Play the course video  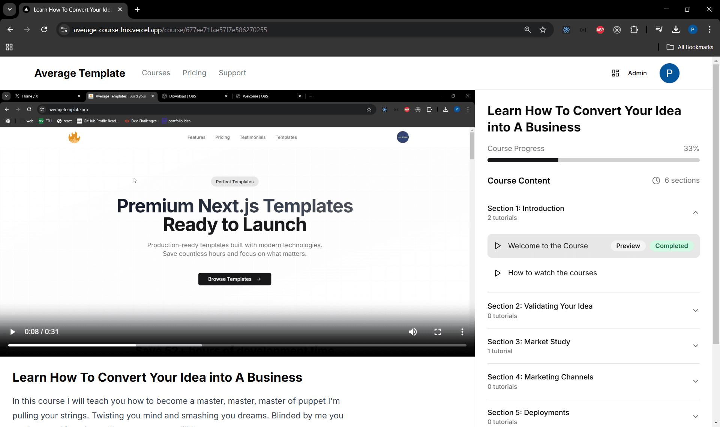[x=12, y=331]
